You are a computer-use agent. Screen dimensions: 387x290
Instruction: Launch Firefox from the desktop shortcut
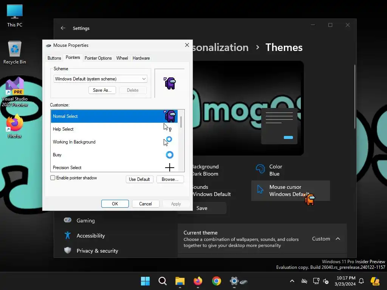[x=15, y=126]
